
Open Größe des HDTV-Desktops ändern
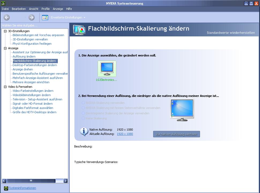coord(35,112)
